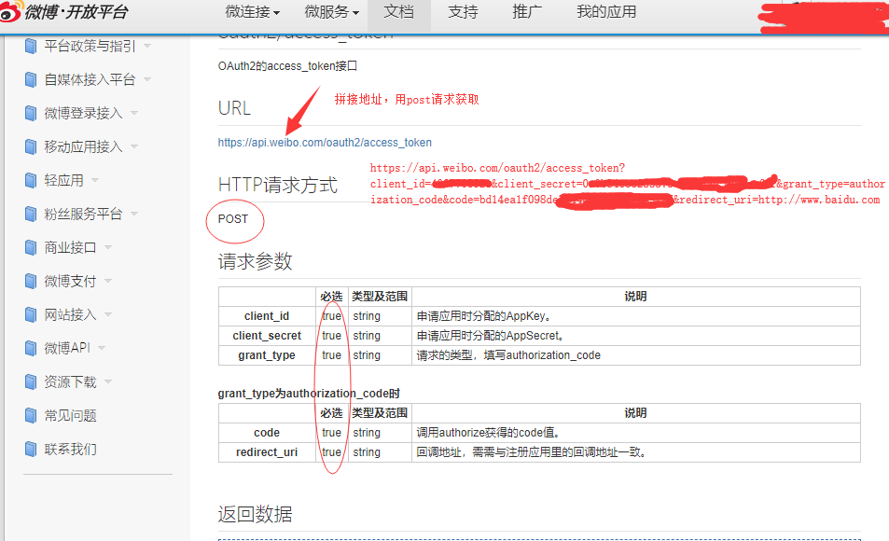Click the book icon beside 轻应用

[31, 180]
